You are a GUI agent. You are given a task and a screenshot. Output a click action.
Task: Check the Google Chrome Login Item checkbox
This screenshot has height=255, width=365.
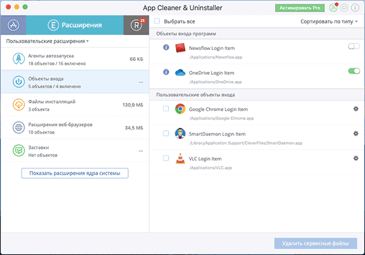(166, 108)
